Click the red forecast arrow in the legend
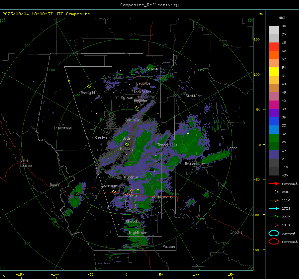The height and width of the screenshot is (279, 299). click(x=274, y=183)
